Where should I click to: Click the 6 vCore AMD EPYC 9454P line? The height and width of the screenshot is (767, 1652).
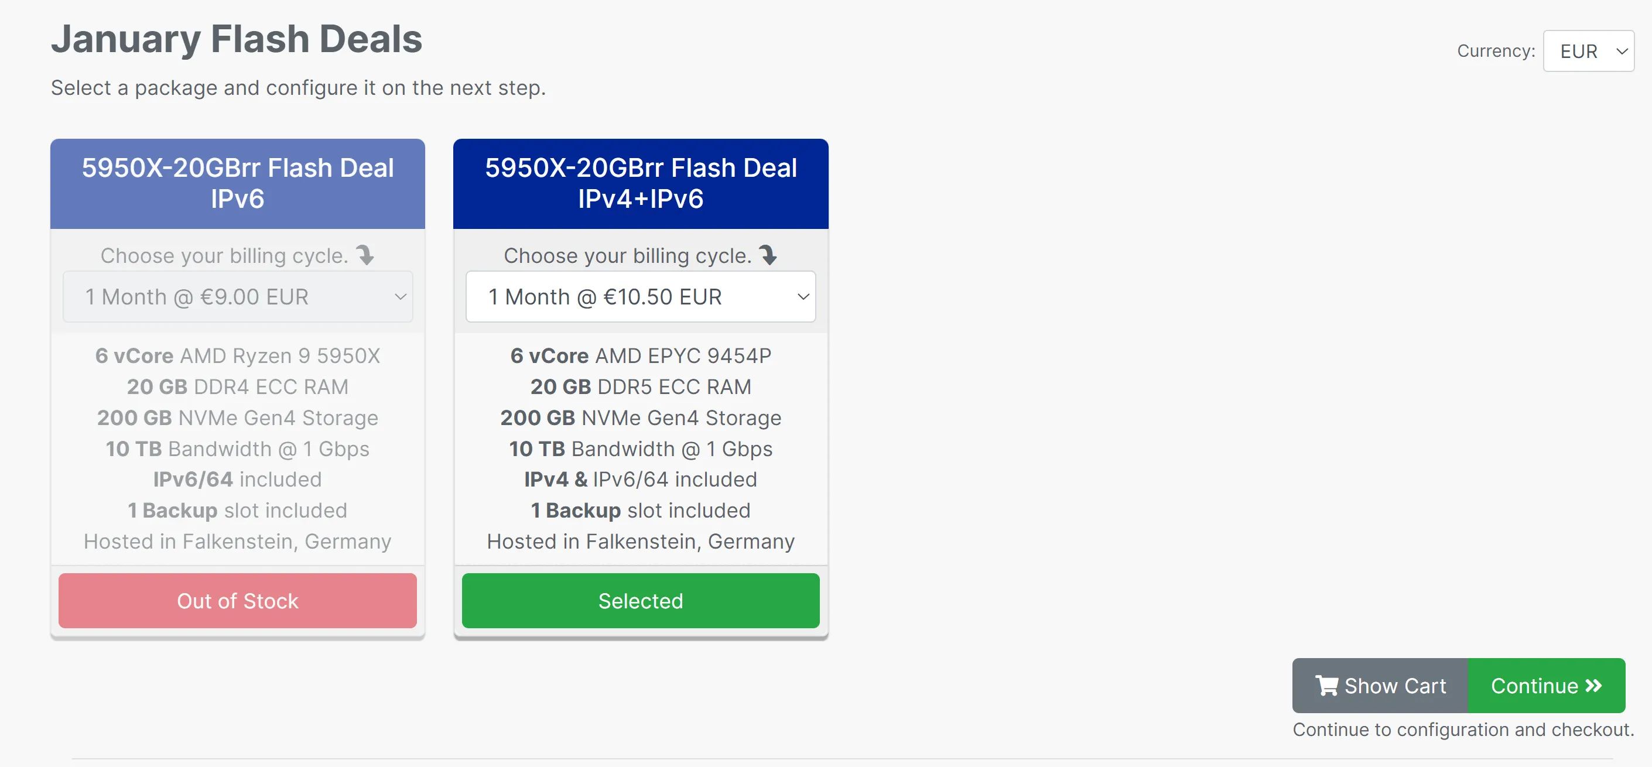click(x=641, y=356)
